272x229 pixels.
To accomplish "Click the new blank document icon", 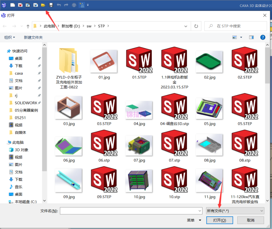I will click(x=12, y=5).
